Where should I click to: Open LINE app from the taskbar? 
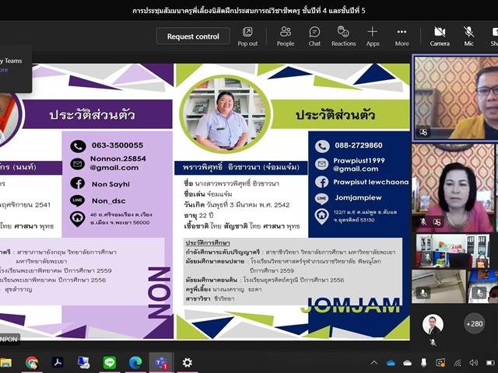110,363
